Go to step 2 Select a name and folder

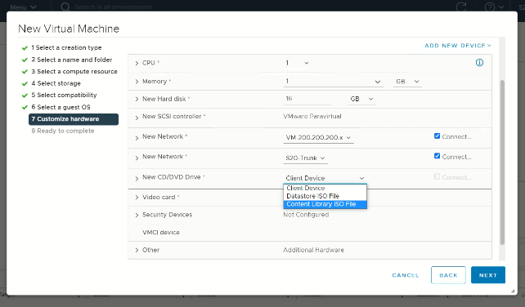(72, 60)
